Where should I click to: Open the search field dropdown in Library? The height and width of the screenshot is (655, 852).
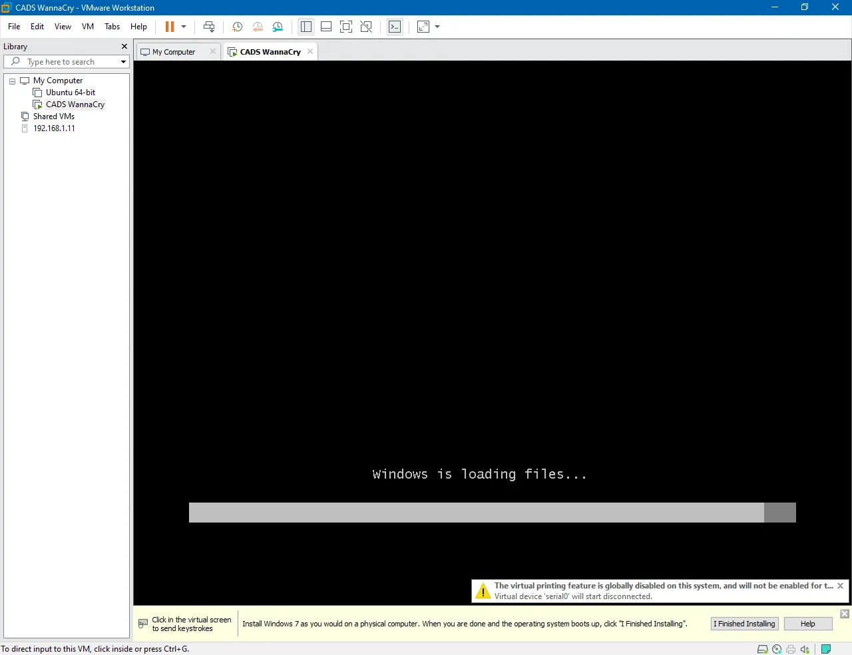click(x=124, y=61)
